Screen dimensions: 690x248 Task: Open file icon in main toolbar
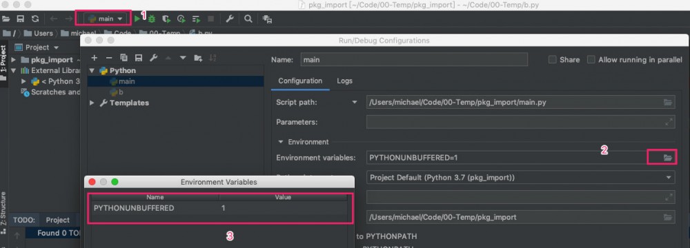6,19
